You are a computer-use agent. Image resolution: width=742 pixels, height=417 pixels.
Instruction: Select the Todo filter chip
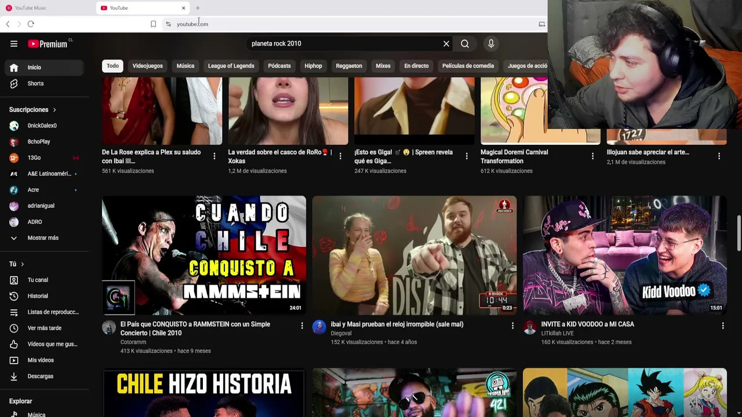(x=112, y=66)
